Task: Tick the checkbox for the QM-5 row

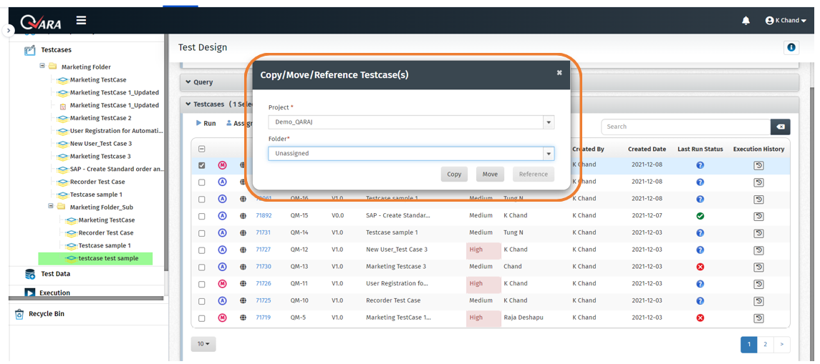Action: 201,318
